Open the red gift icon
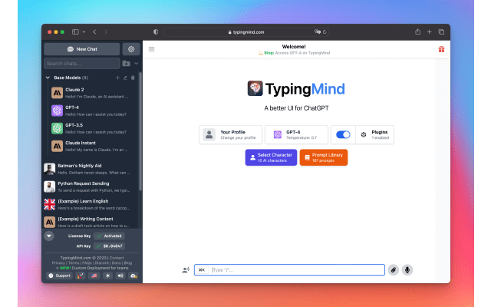The width and height of the screenshot is (491, 307). 441,49
